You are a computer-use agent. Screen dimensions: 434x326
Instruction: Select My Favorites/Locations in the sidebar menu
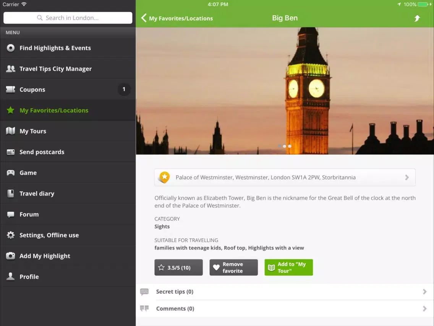pos(68,110)
